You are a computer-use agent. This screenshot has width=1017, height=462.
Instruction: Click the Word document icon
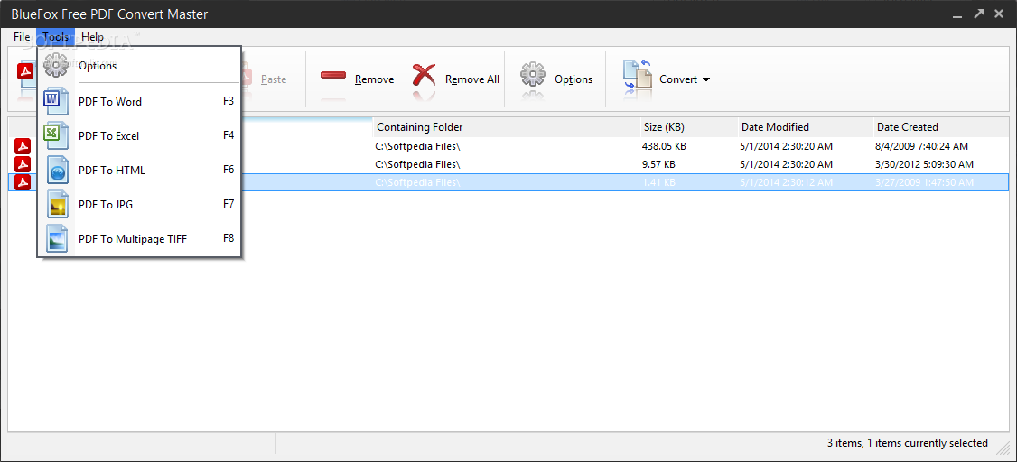click(55, 101)
